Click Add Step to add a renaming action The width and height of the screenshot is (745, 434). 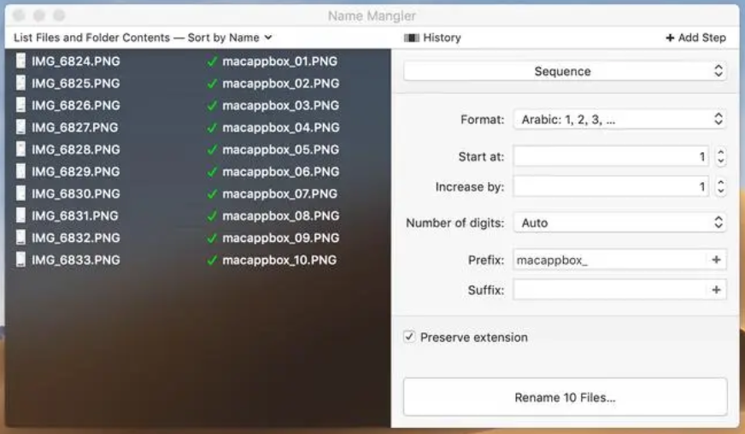(695, 38)
